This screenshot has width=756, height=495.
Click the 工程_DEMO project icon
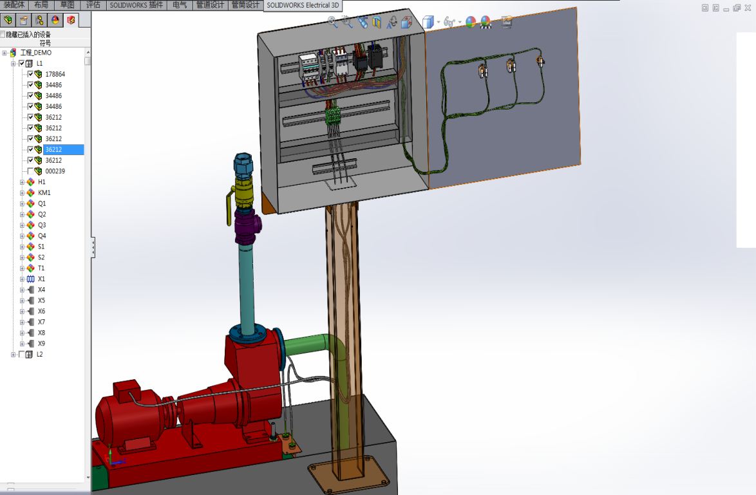(x=13, y=53)
